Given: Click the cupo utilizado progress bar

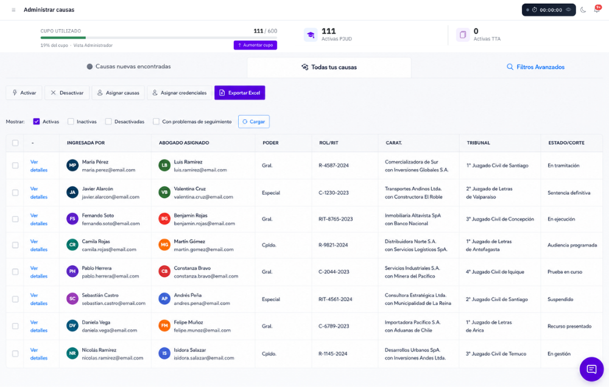Looking at the screenshot, I should pyautogui.click(x=159, y=38).
